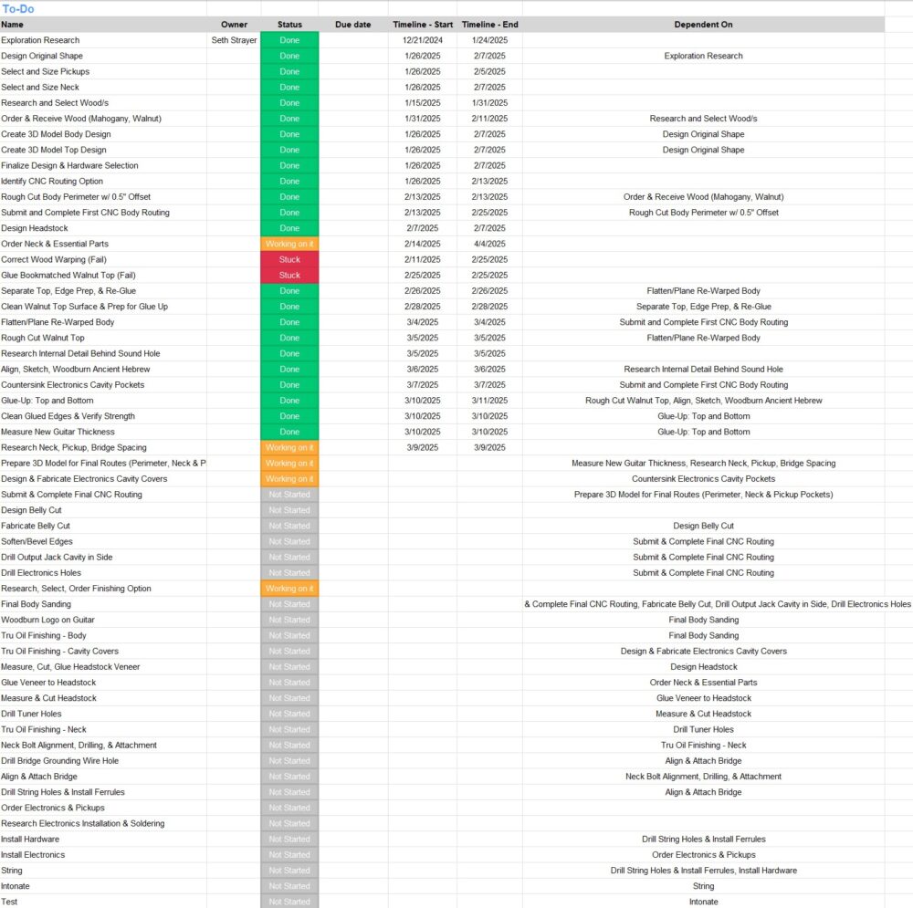
Task: Open status of Order Neck & Essential Parts
Action: pyautogui.click(x=289, y=244)
